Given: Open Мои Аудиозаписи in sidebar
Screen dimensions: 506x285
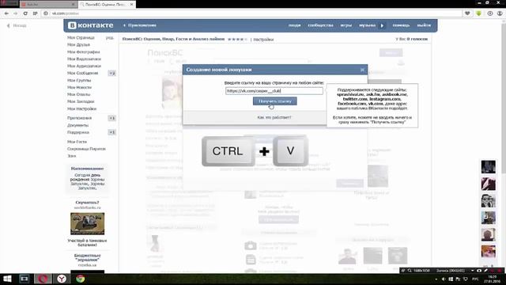Looking at the screenshot, I should coord(84,66).
